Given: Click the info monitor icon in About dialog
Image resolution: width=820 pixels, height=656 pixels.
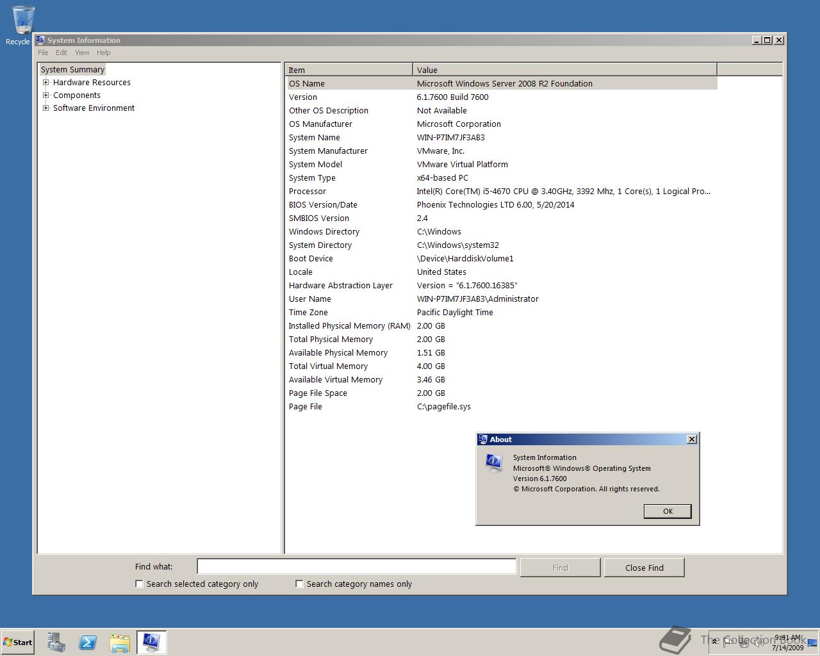Looking at the screenshot, I should pyautogui.click(x=494, y=463).
